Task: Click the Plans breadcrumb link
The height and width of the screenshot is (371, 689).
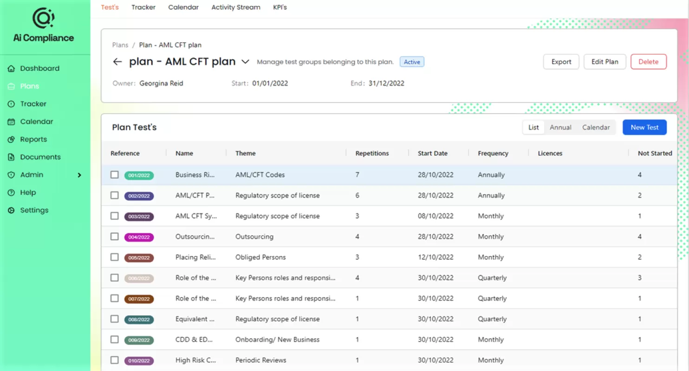Action: coord(120,45)
